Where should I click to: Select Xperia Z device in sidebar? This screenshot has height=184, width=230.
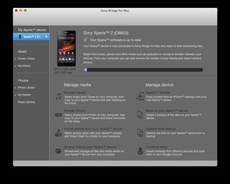pyautogui.click(x=31, y=37)
